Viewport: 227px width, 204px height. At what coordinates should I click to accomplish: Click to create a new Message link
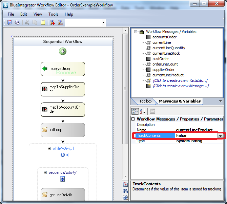click(181, 86)
